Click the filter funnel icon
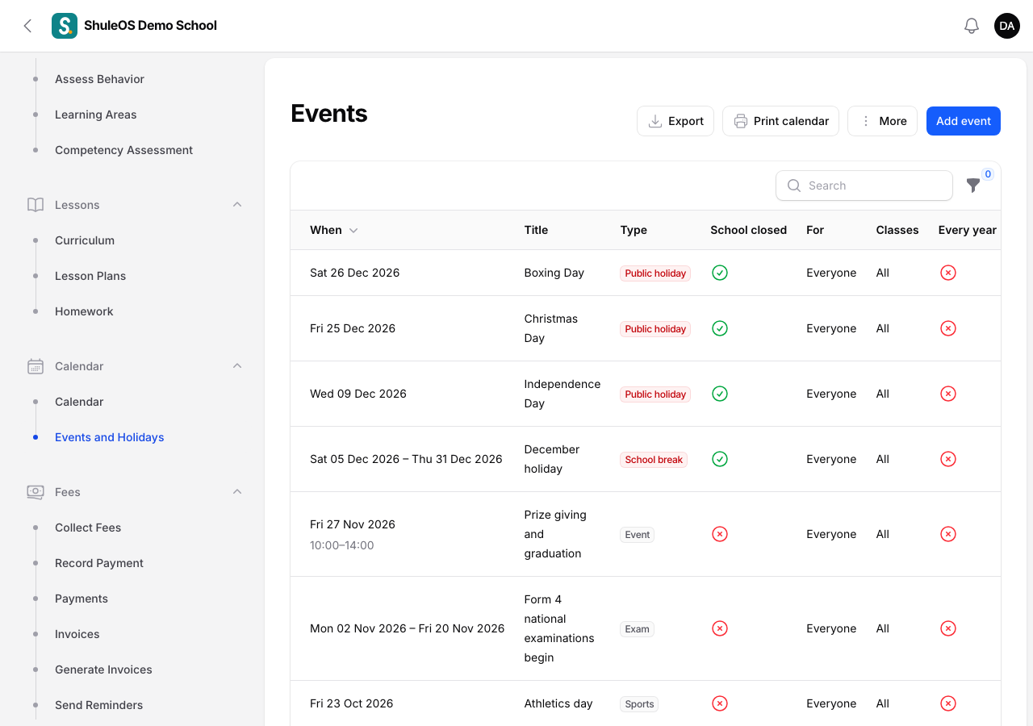1033x726 pixels. pos(973,186)
